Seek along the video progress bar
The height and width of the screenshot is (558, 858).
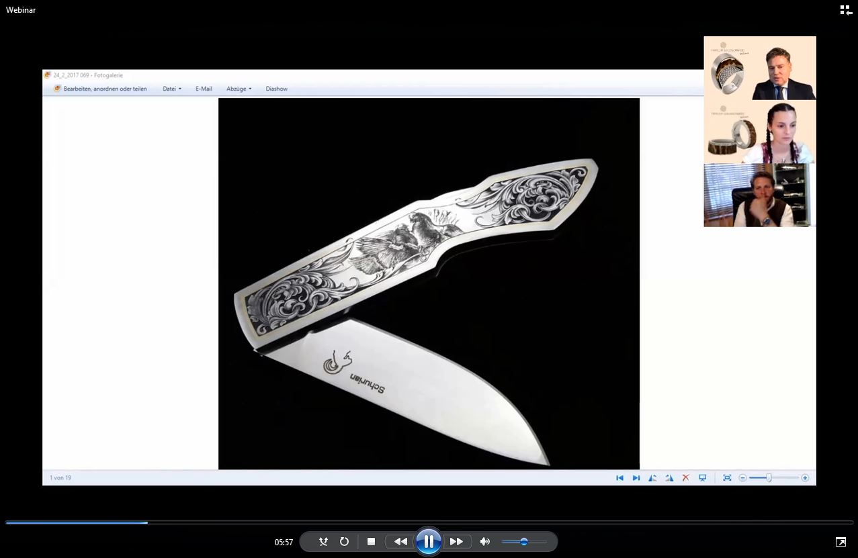[x=429, y=522]
